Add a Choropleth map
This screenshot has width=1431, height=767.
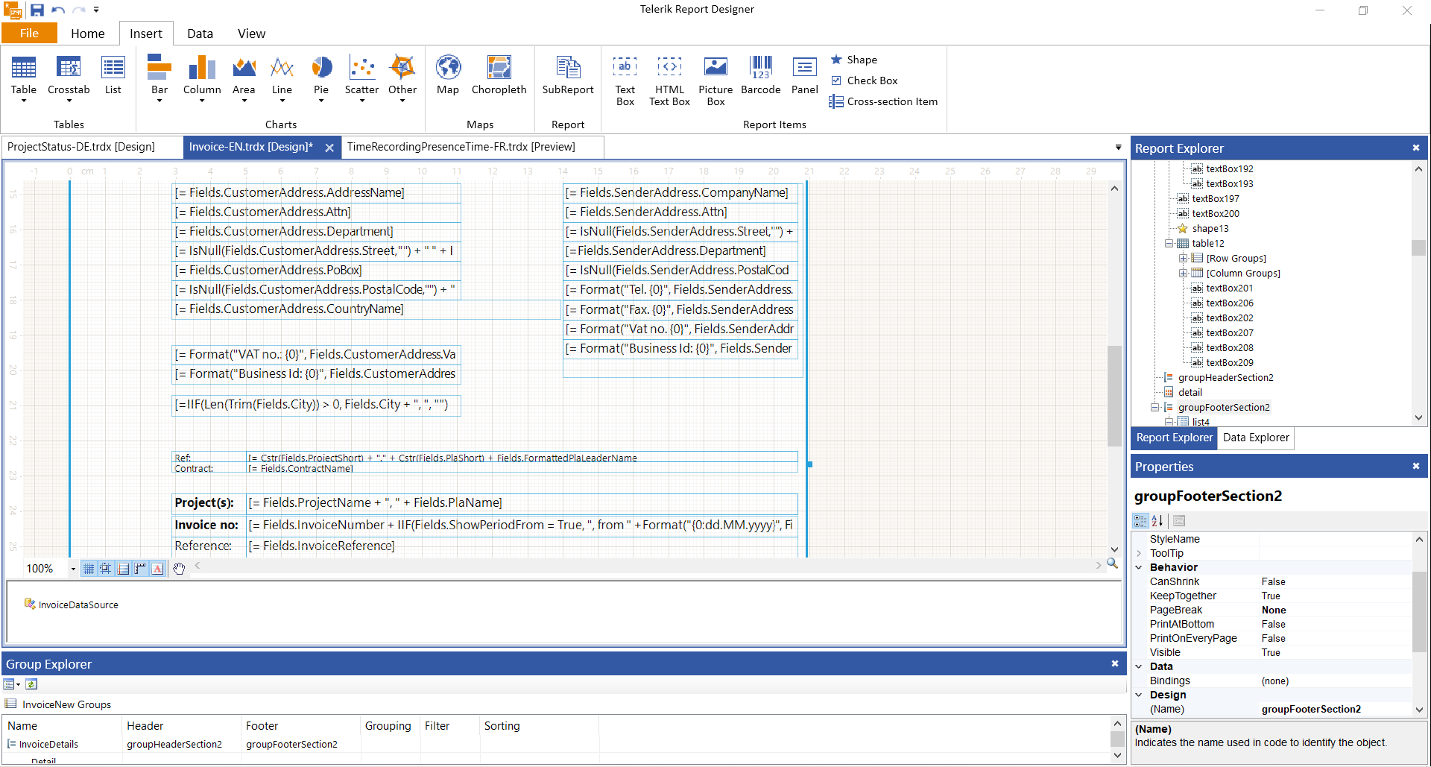[x=499, y=76]
